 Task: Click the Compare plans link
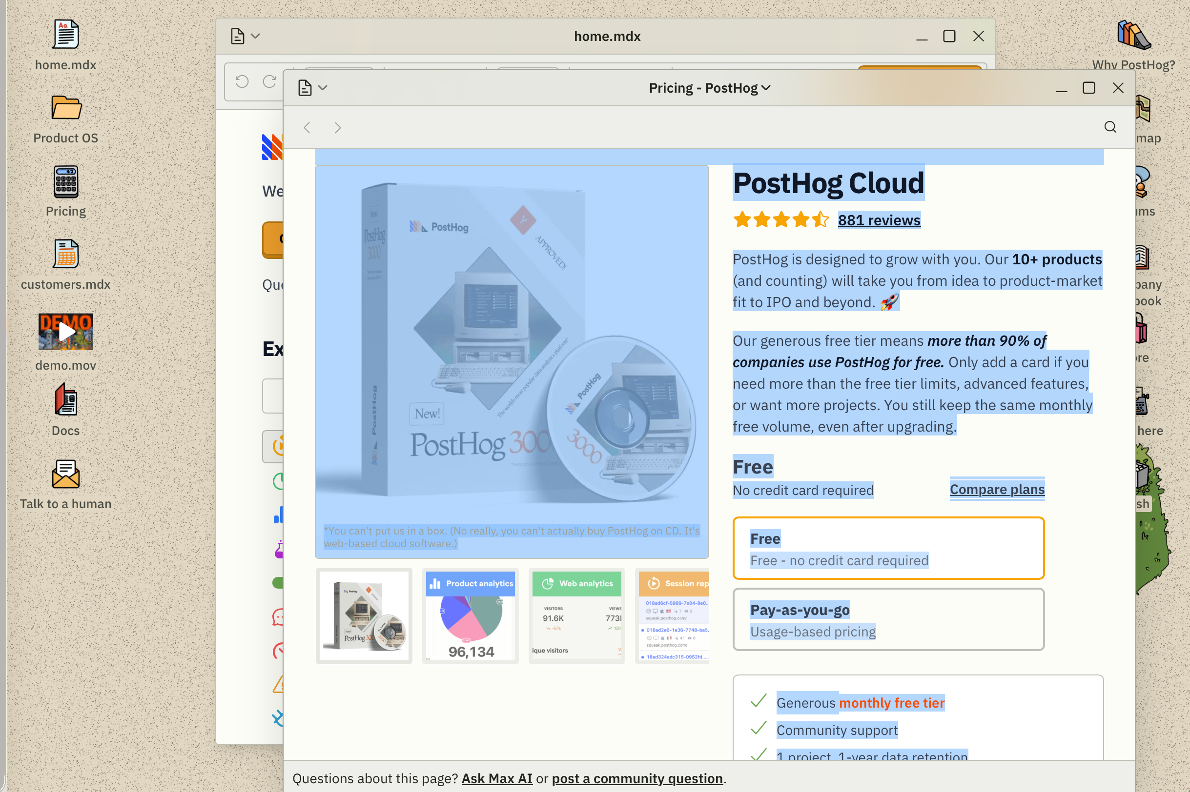(x=996, y=489)
